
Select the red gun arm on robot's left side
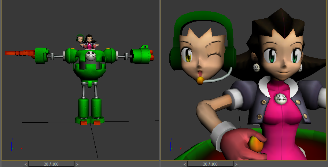coord(20,53)
